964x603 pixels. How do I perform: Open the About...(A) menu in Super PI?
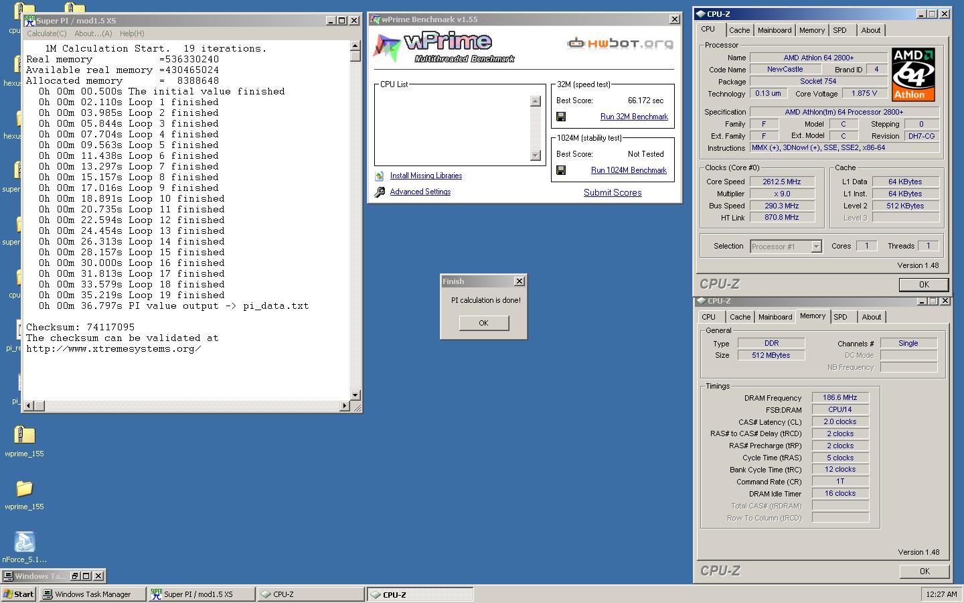pyautogui.click(x=93, y=33)
